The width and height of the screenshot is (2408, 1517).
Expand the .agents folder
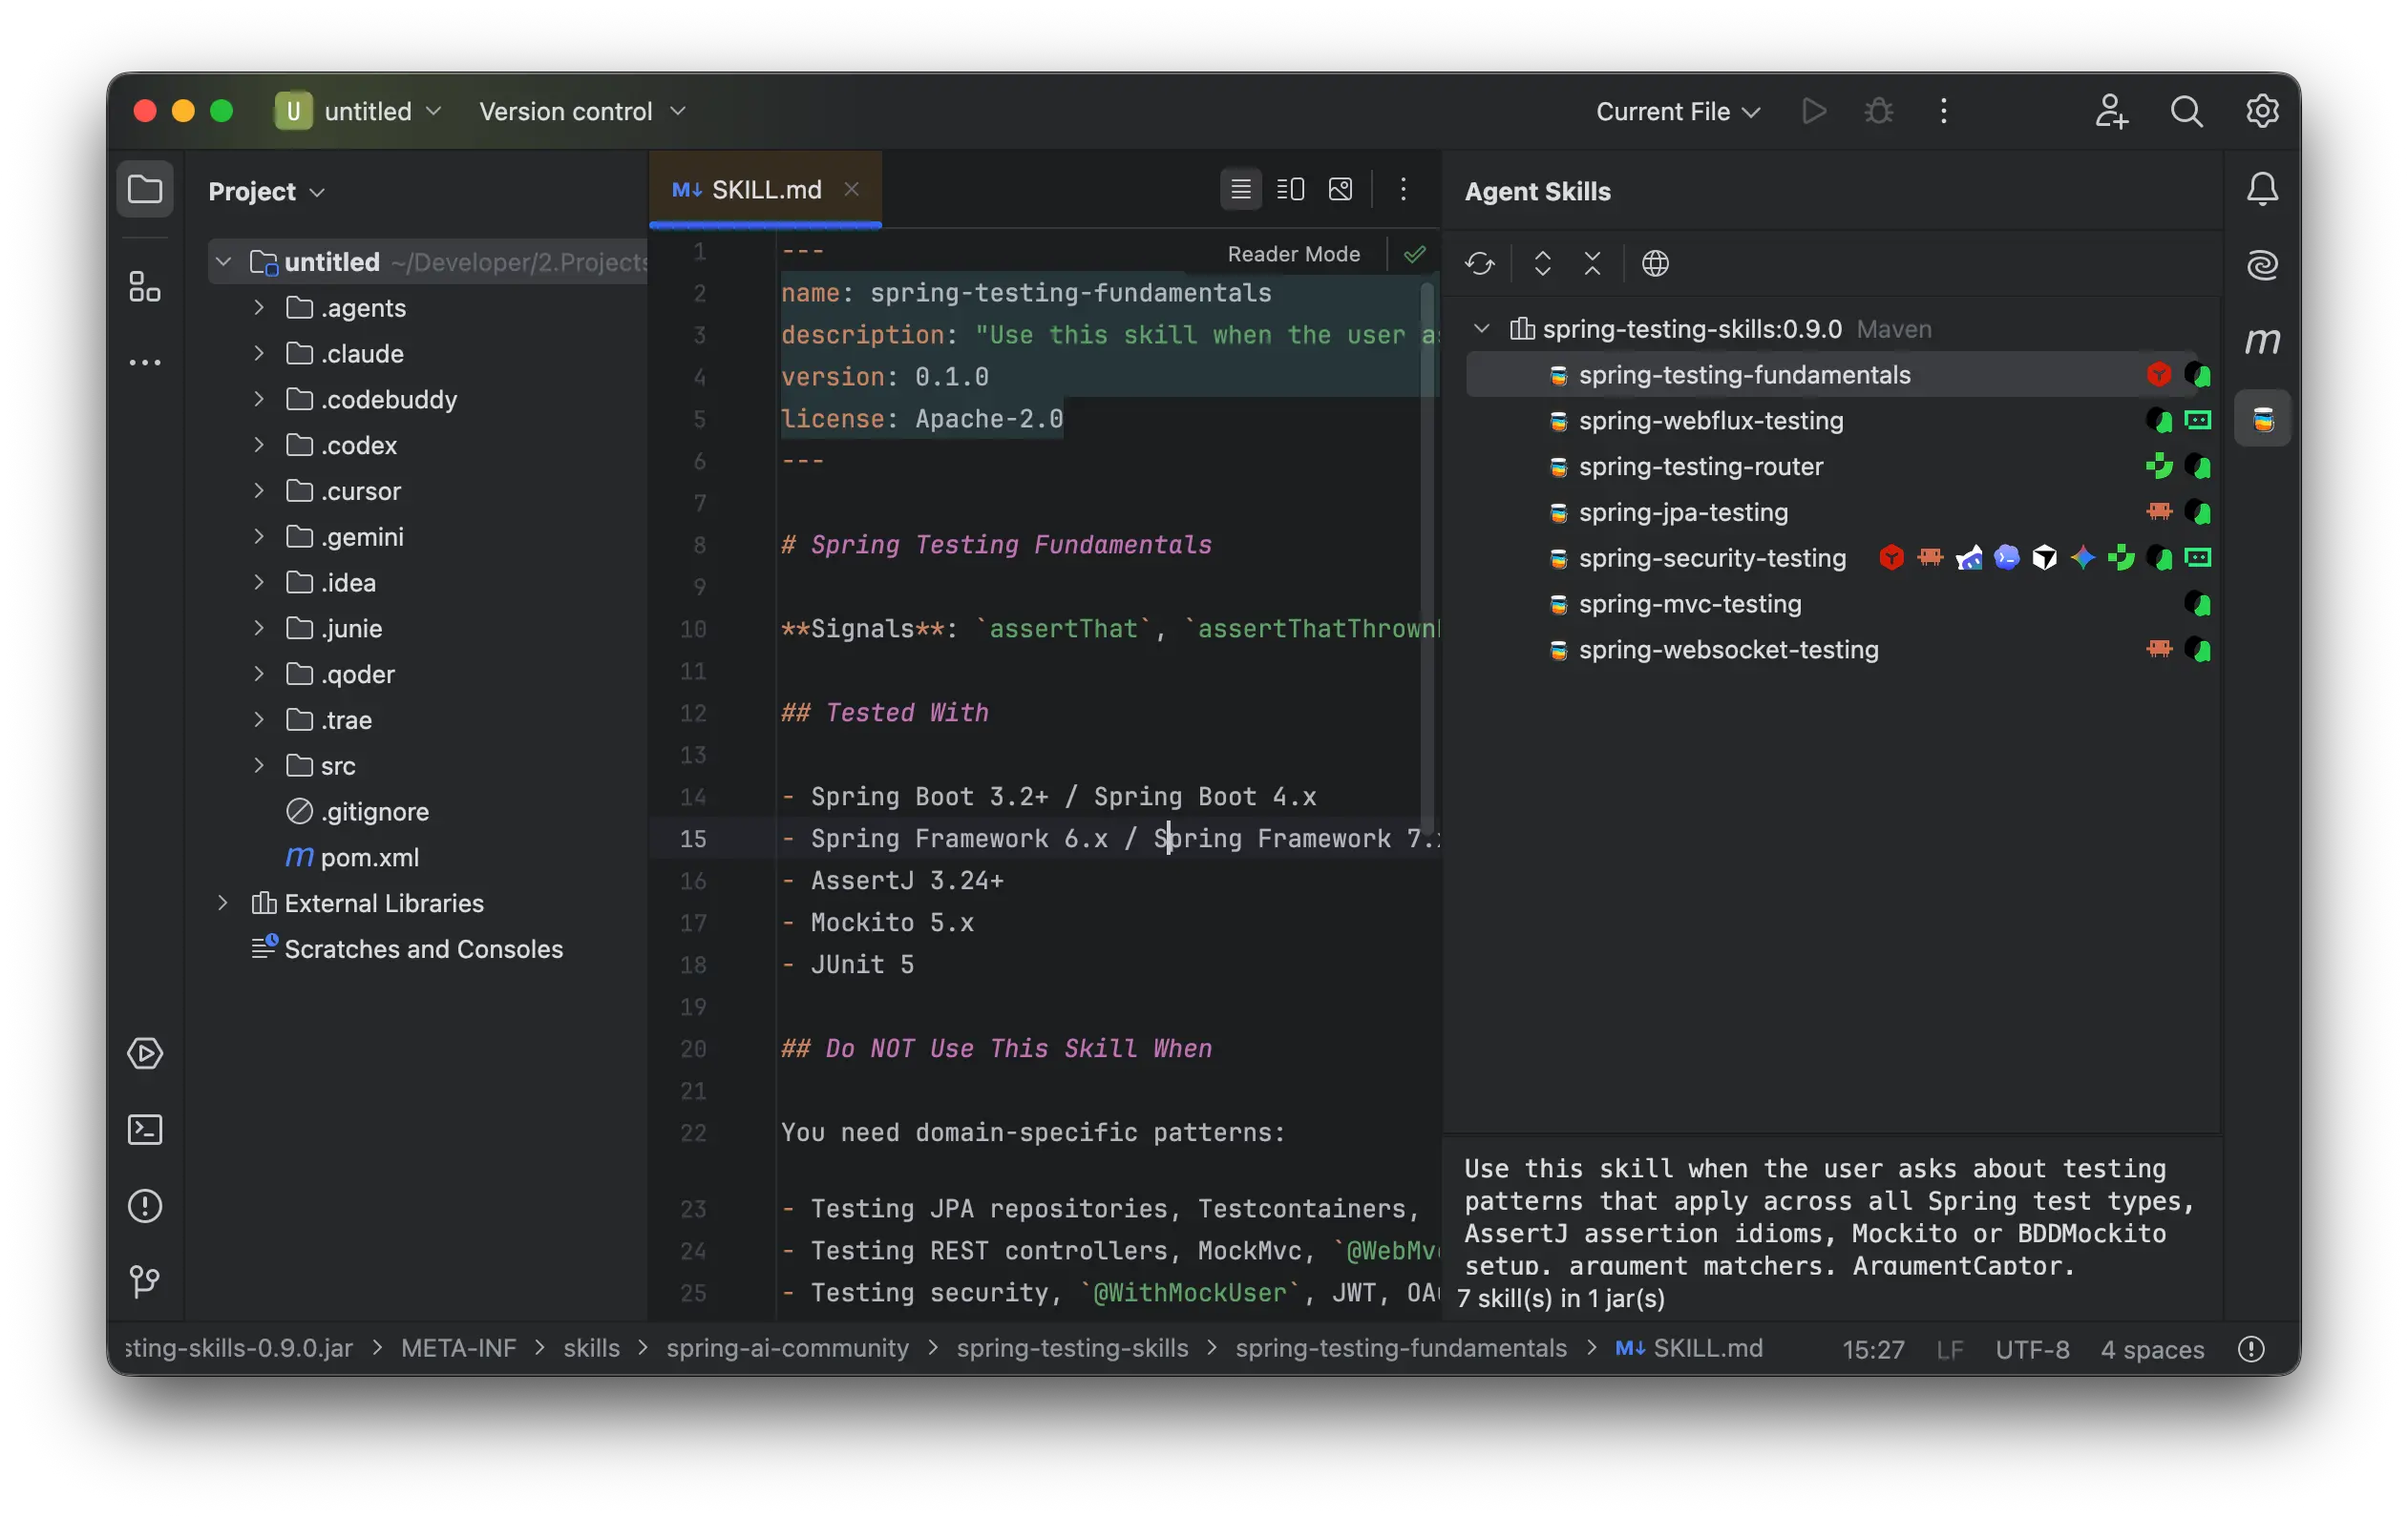(259, 307)
